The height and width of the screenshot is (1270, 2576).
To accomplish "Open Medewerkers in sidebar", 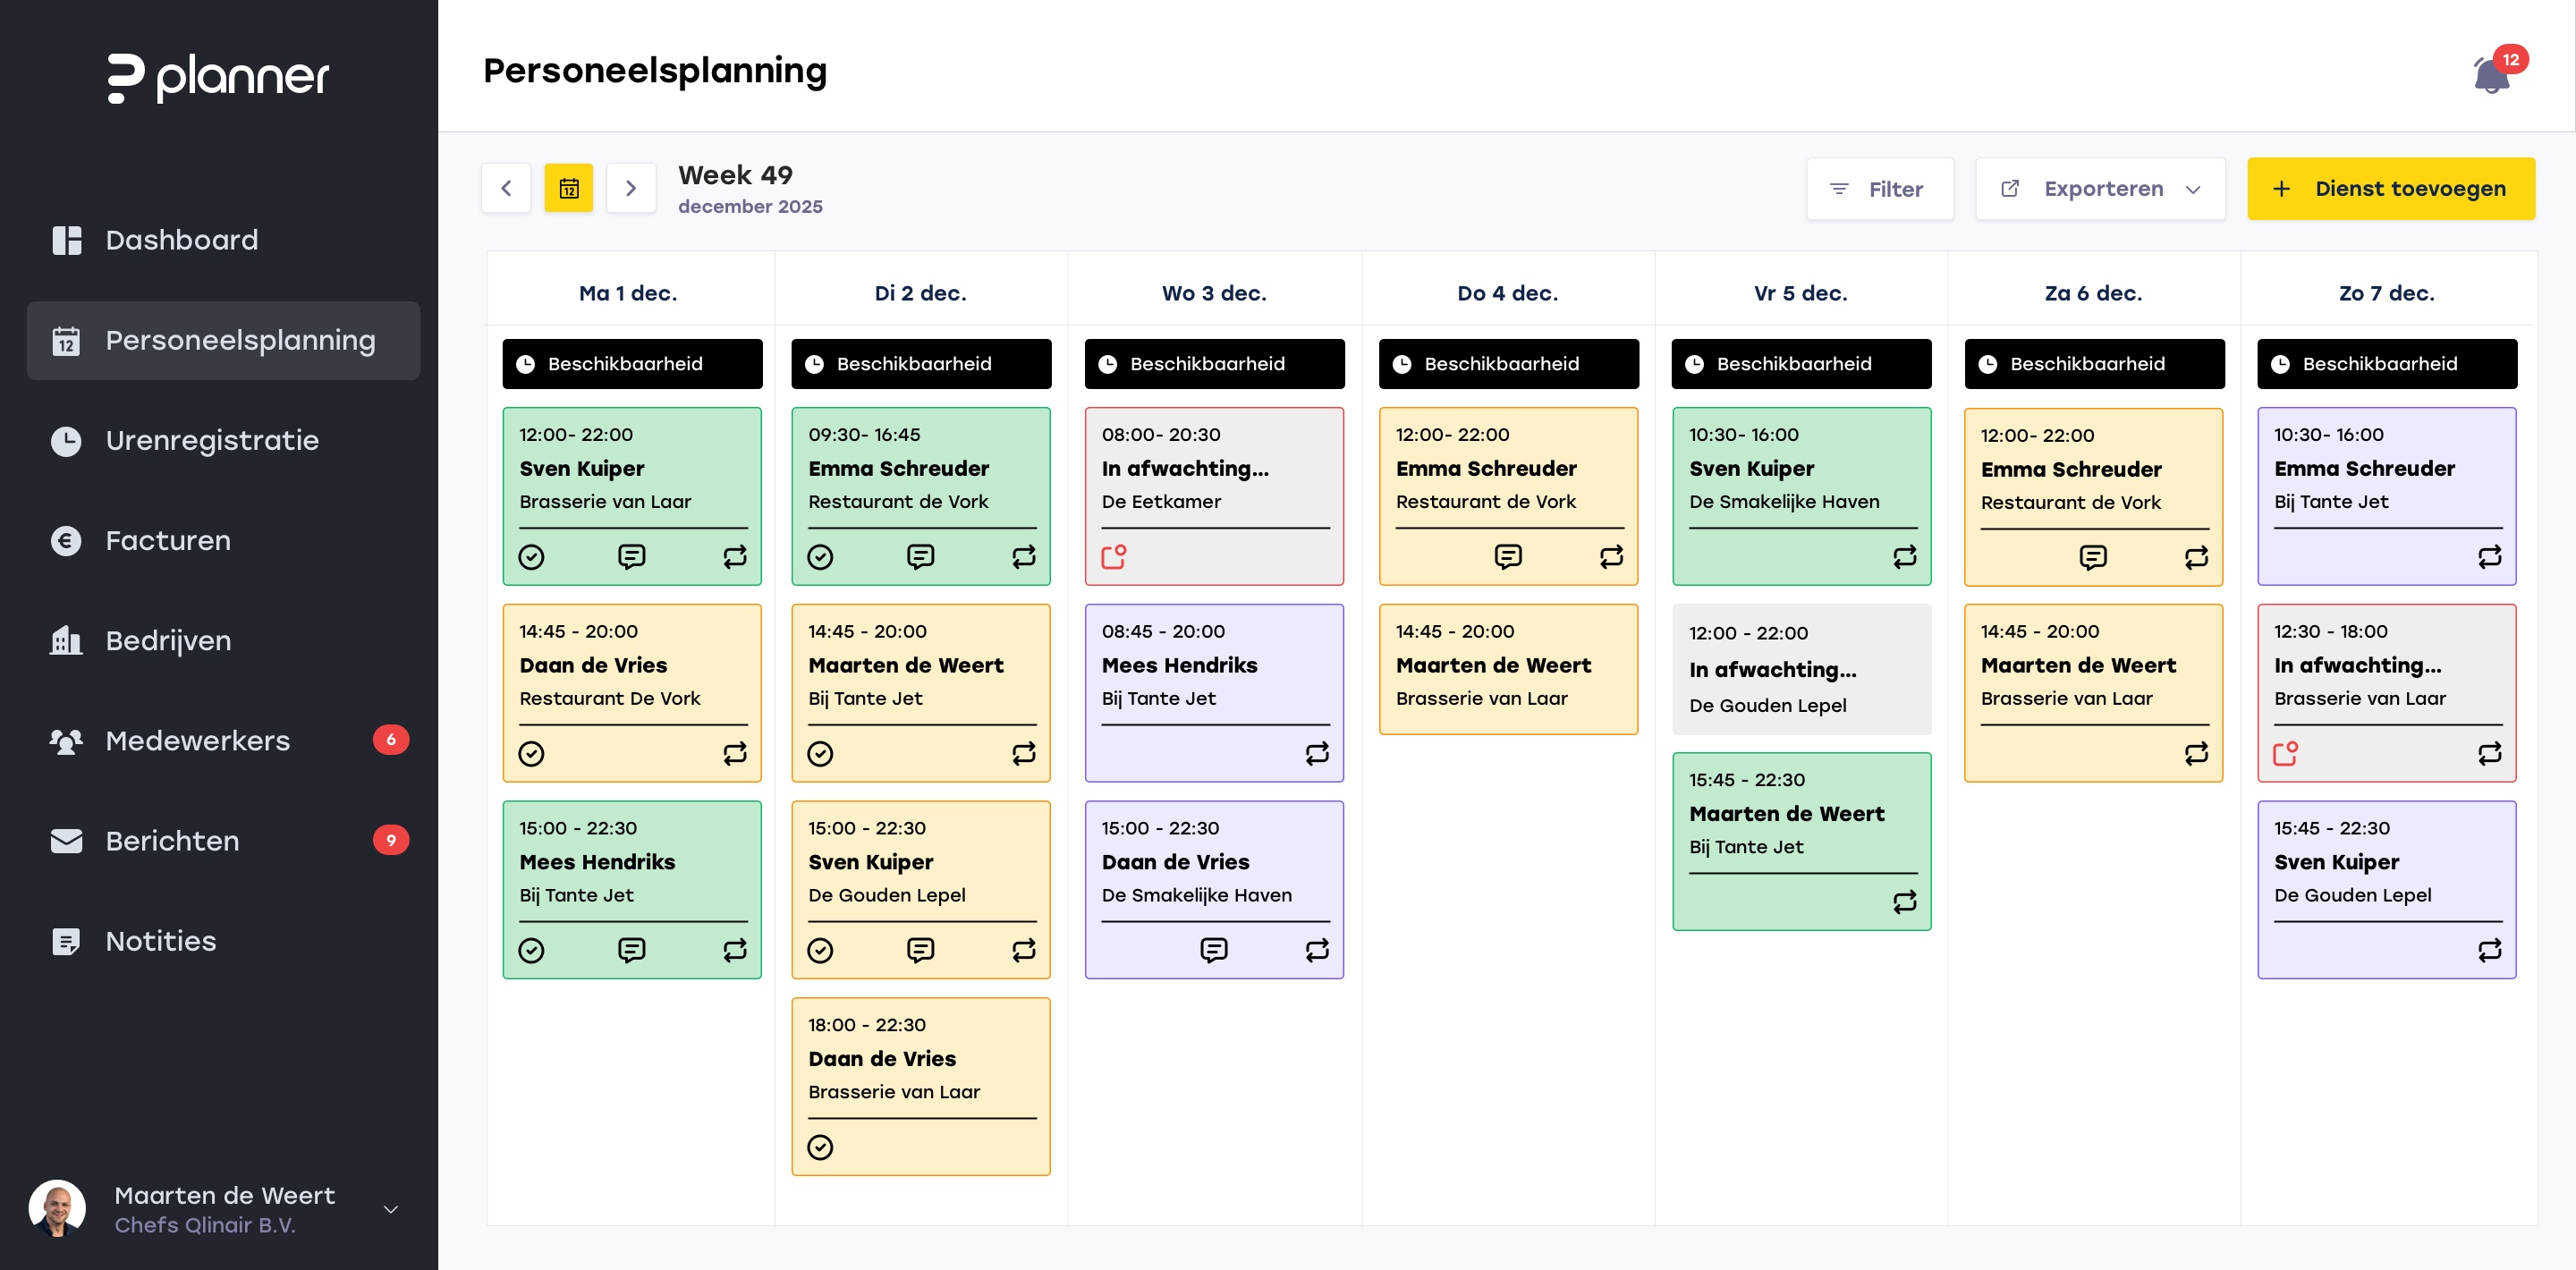I will coord(198,741).
